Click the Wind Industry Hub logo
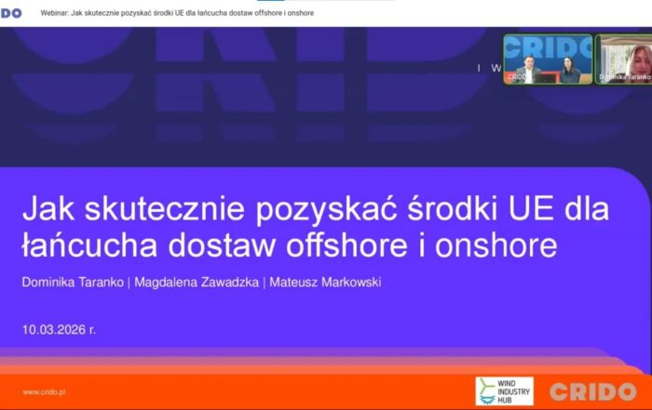The image size is (652, 410). point(504,390)
